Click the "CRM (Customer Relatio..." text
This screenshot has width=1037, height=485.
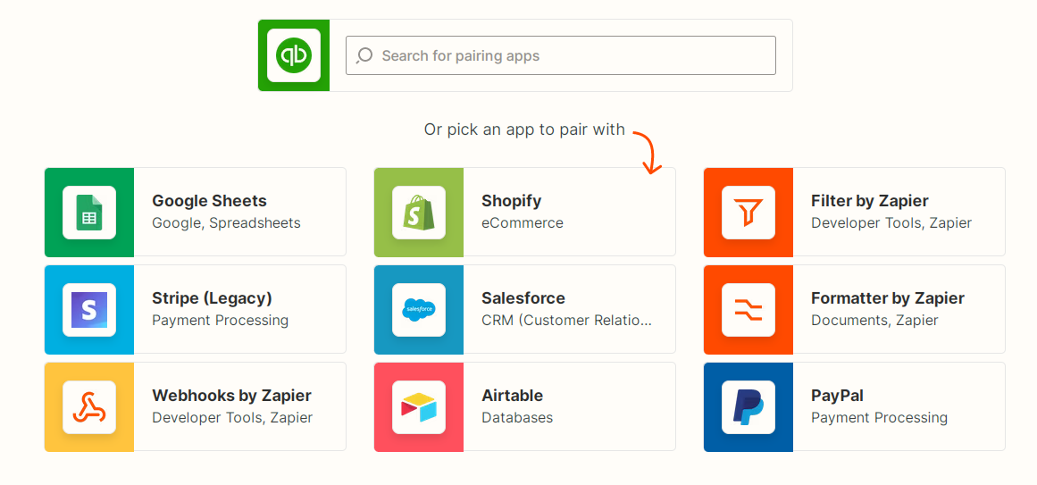[x=567, y=321]
